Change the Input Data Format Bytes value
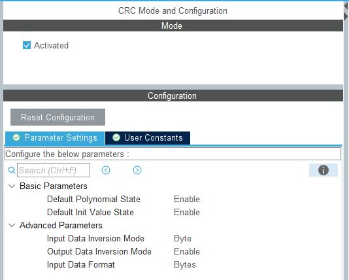 pos(185,265)
